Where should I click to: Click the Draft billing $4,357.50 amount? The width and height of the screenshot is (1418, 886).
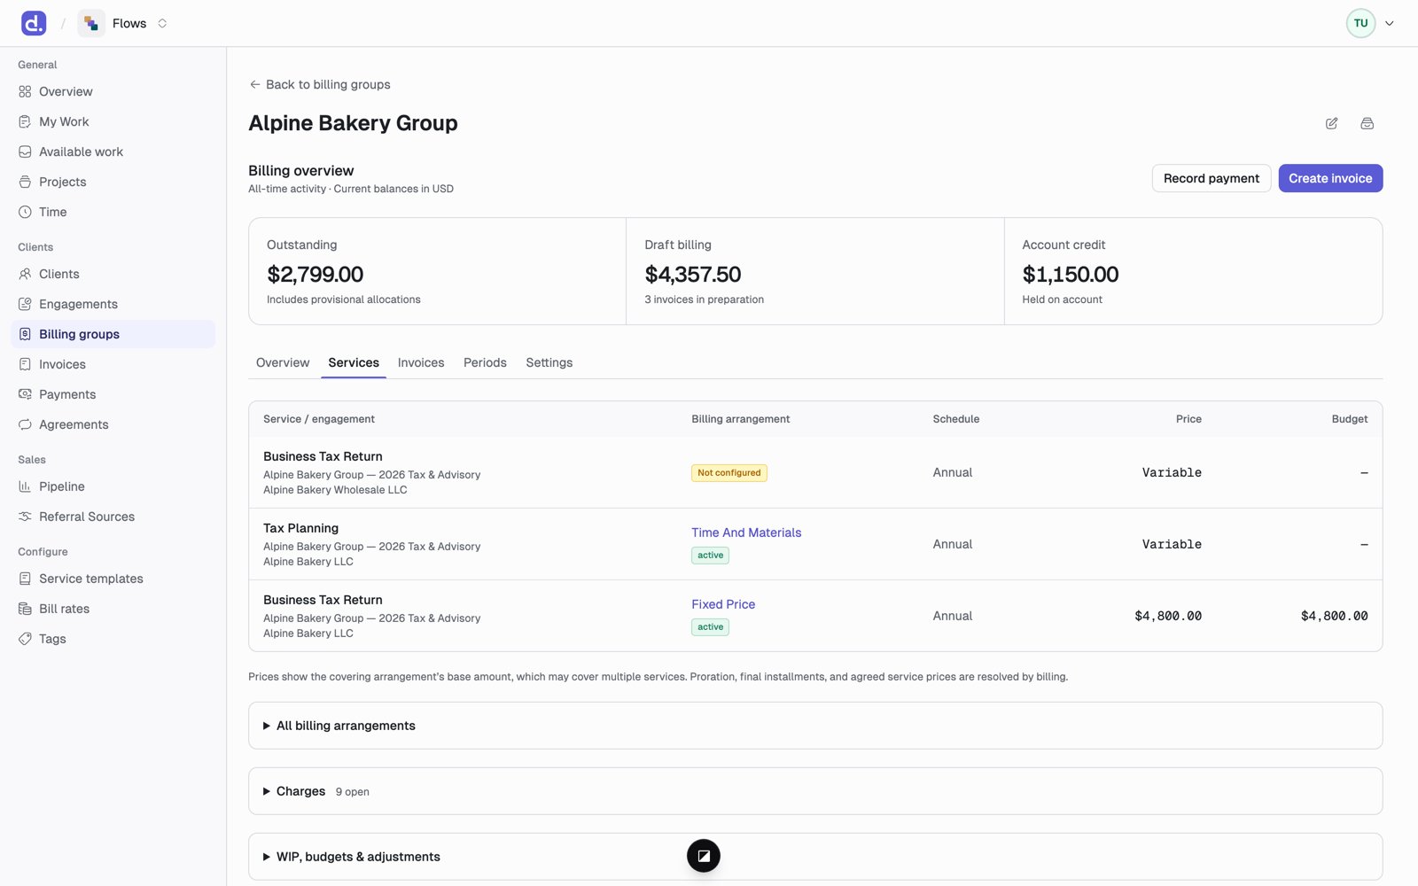point(693,275)
